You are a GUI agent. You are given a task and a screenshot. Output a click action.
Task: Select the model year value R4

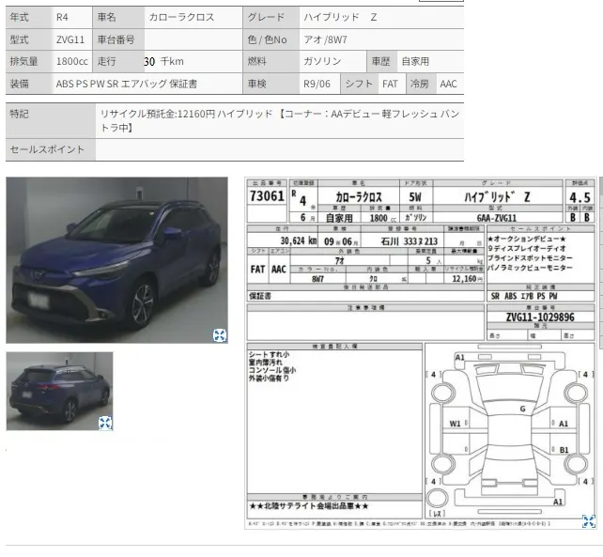pos(62,17)
